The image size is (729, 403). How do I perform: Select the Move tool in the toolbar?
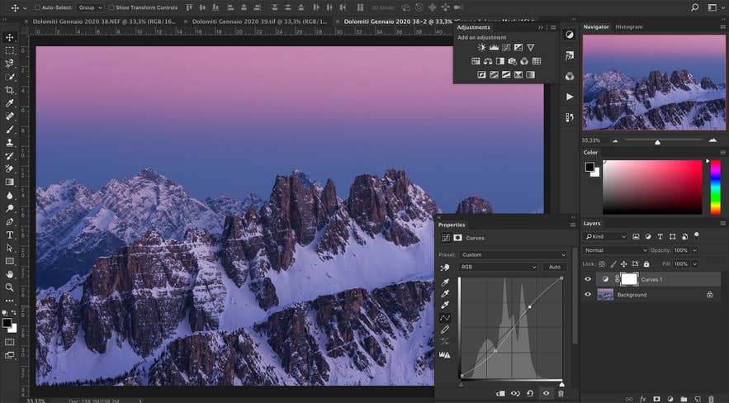click(x=9, y=37)
